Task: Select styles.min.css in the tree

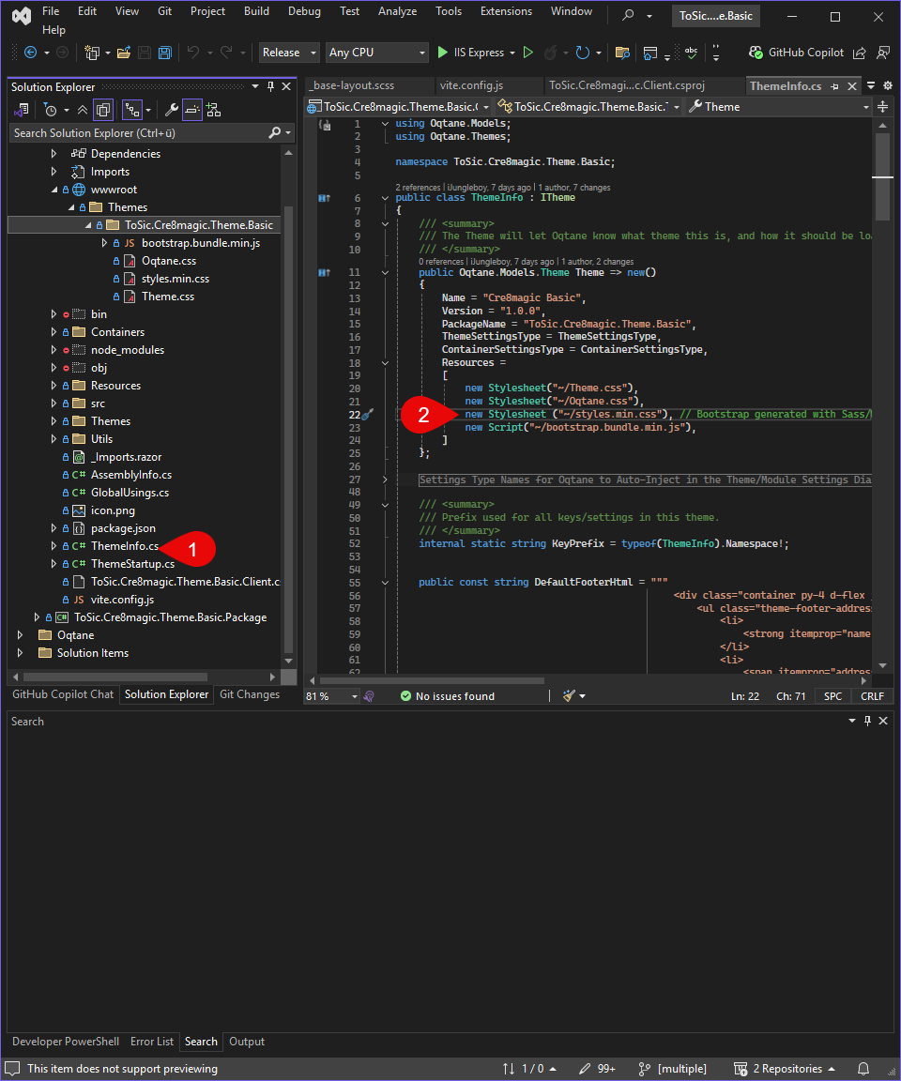Action: pyautogui.click(x=176, y=279)
